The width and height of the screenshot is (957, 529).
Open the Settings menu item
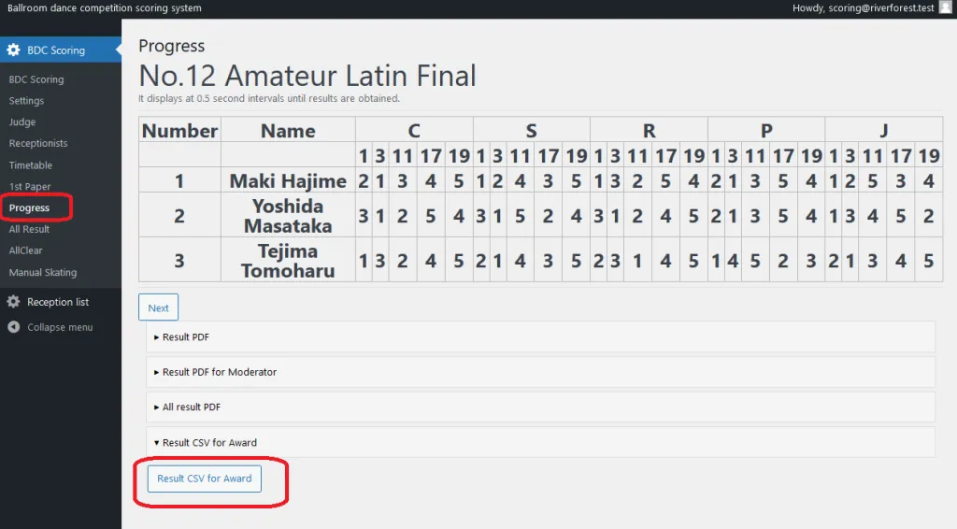(26, 101)
